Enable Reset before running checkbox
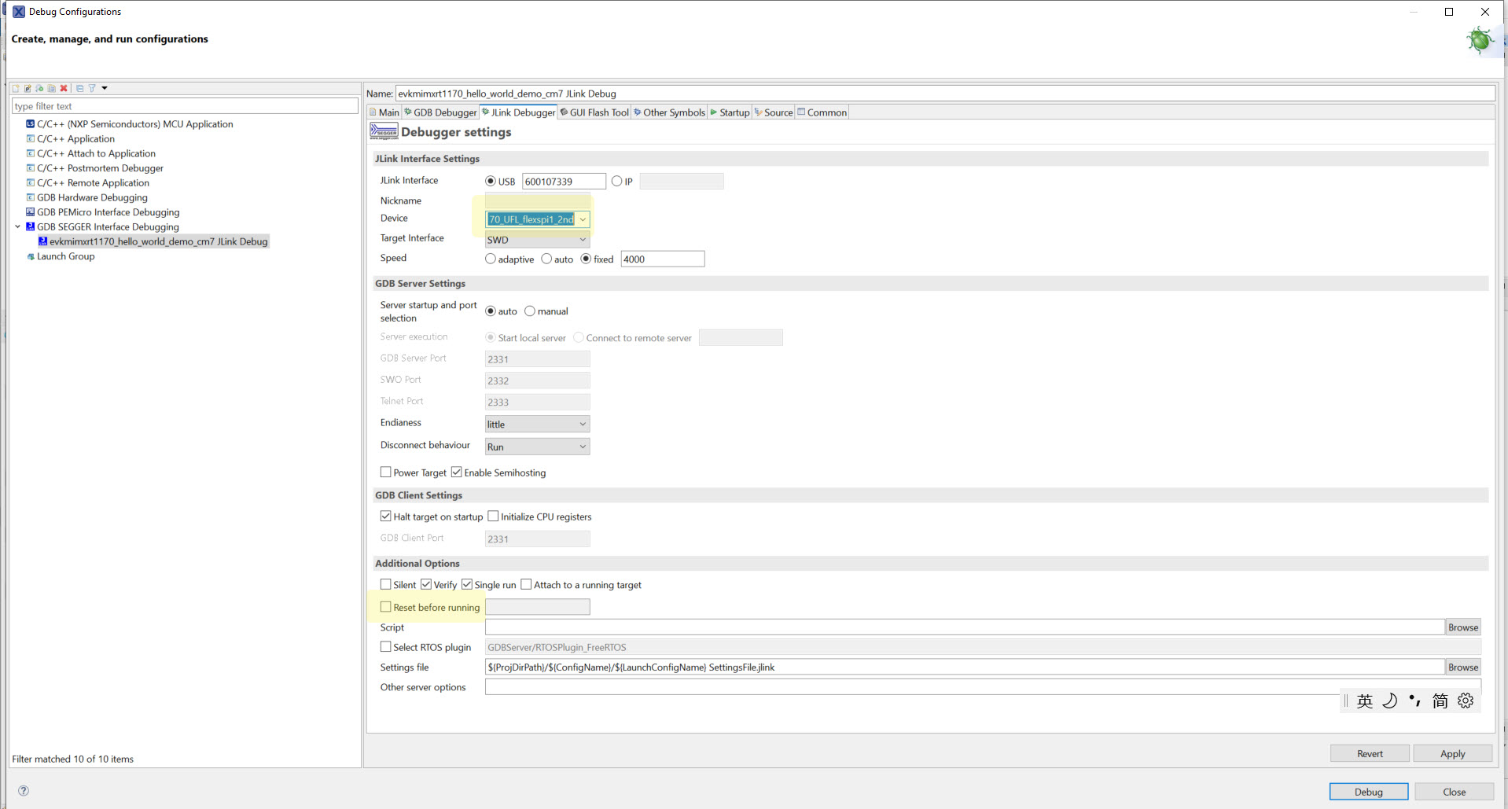1508x809 pixels. (385, 607)
